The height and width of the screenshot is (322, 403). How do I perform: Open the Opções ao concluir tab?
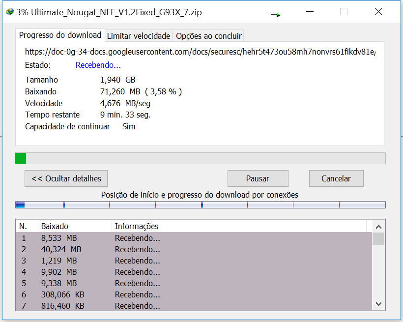(209, 36)
